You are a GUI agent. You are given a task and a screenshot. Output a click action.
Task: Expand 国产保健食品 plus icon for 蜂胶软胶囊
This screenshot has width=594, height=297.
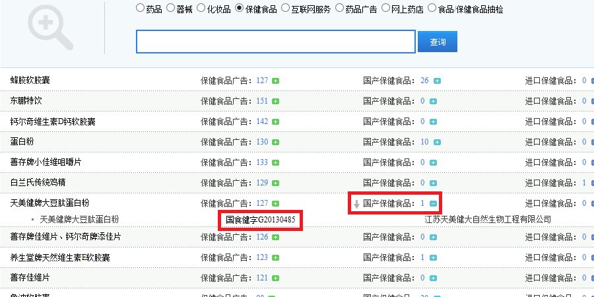[437, 81]
